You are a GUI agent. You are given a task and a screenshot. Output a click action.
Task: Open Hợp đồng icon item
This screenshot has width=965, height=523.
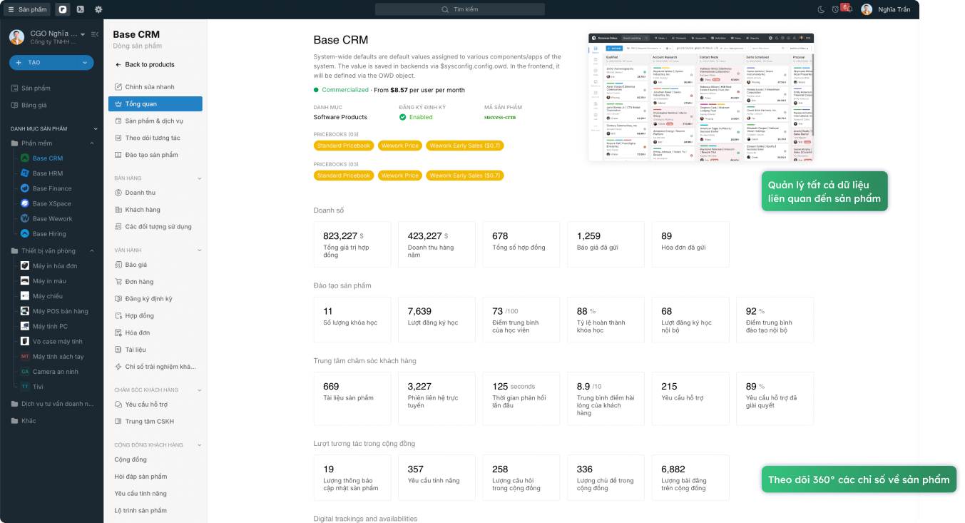point(118,316)
